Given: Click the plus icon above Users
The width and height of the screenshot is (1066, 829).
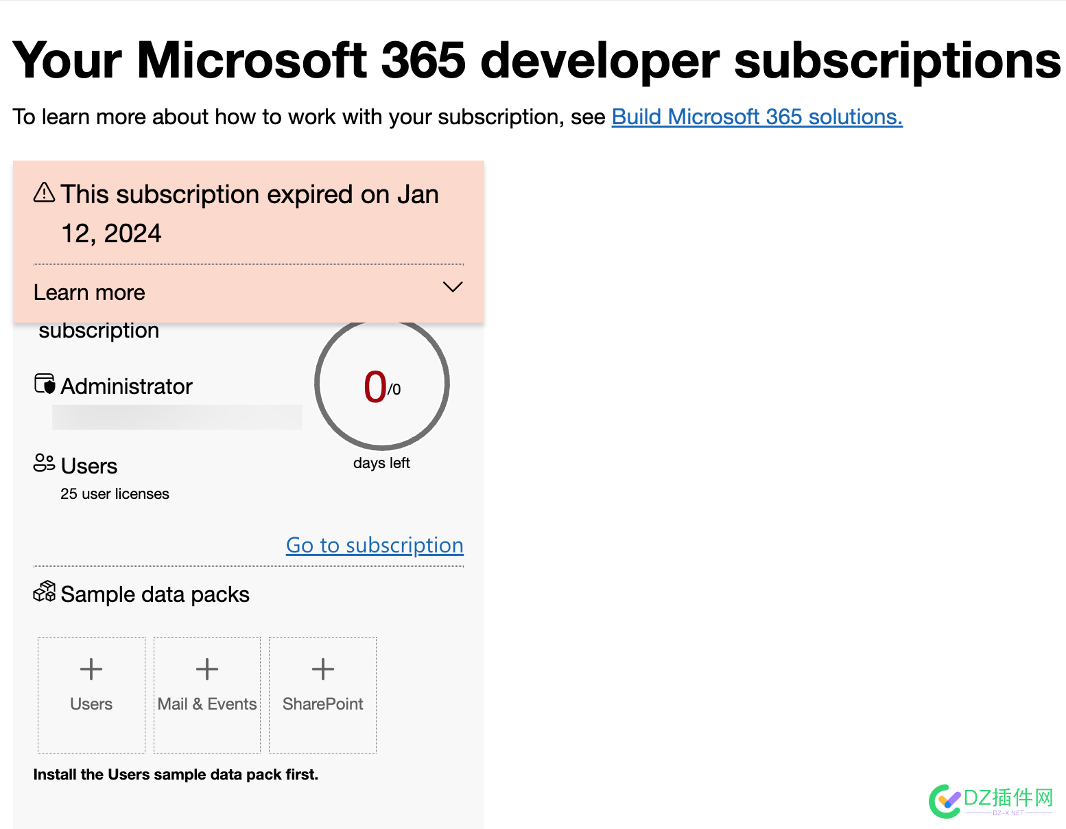Looking at the screenshot, I should click(91, 668).
